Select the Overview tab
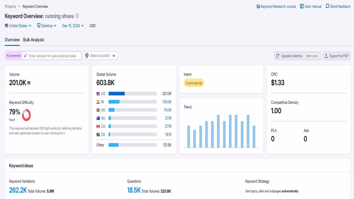Screen dimensions: 354x199 point(12,40)
